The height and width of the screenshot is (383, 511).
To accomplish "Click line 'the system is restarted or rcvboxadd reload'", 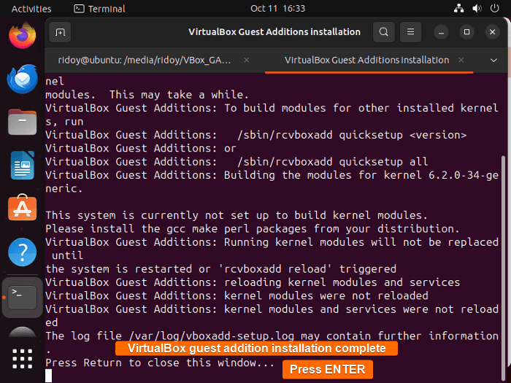I will (221, 269).
